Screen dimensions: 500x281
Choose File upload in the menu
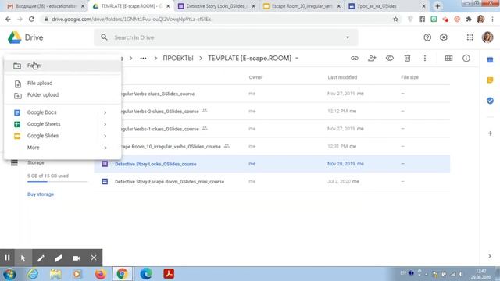tap(62, 84)
